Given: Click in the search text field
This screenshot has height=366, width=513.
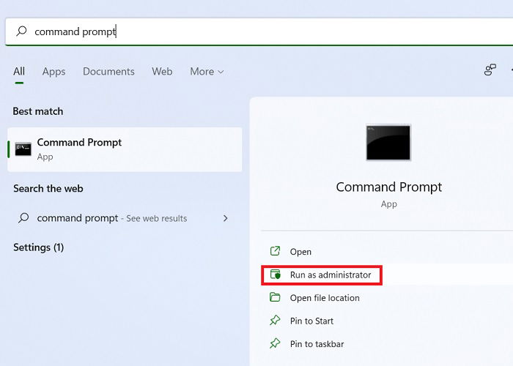Looking at the screenshot, I should (x=259, y=31).
